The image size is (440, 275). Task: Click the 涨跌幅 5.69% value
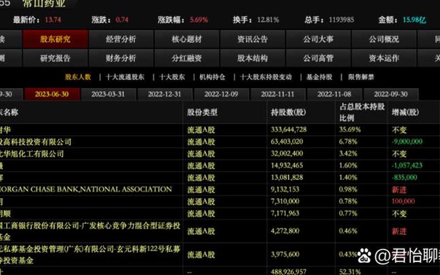point(199,20)
